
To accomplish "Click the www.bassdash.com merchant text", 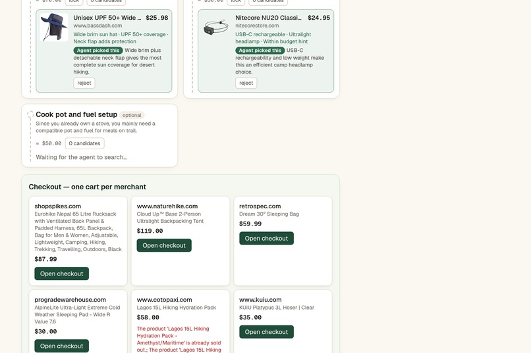I will click(98, 26).
